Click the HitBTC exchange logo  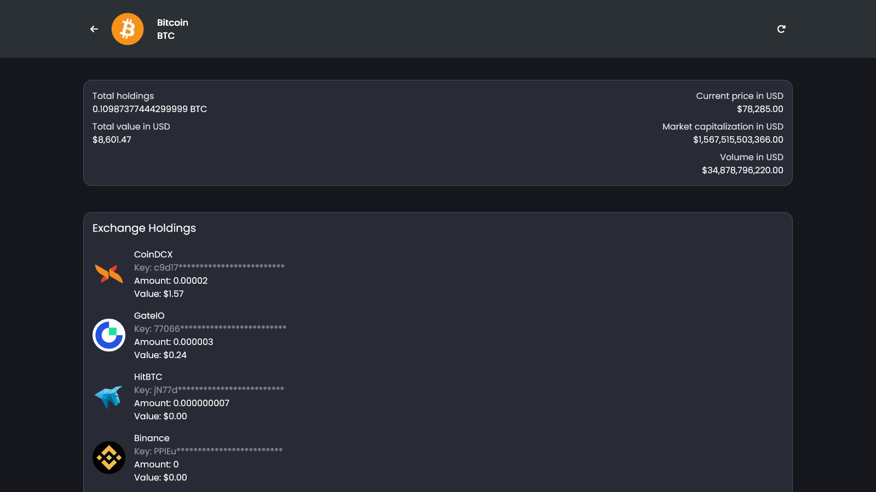(x=109, y=396)
